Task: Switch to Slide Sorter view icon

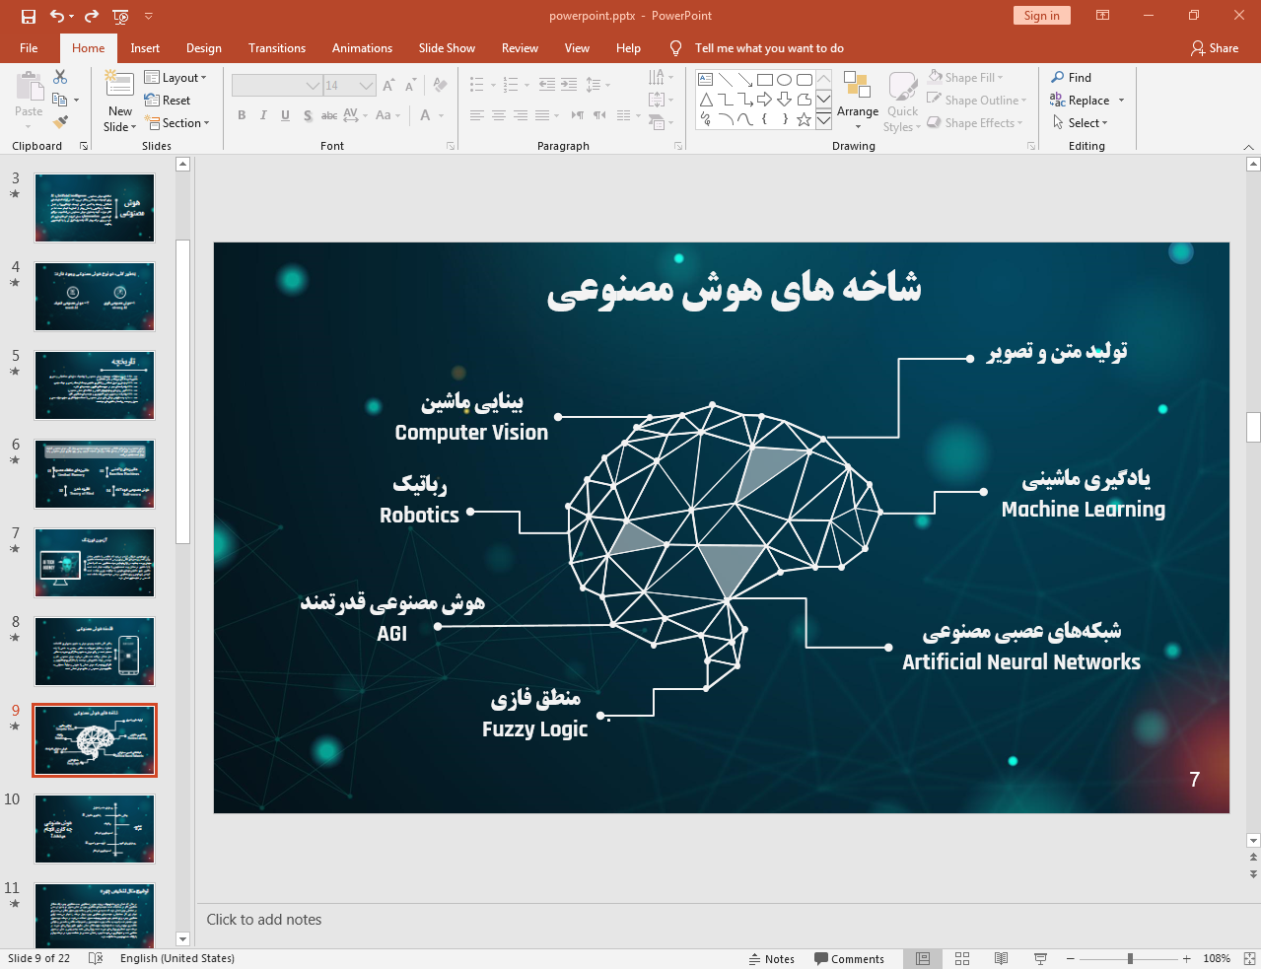Action: (962, 958)
